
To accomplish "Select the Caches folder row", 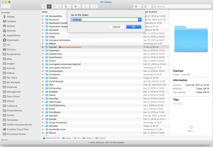I will [x=105, y=47].
